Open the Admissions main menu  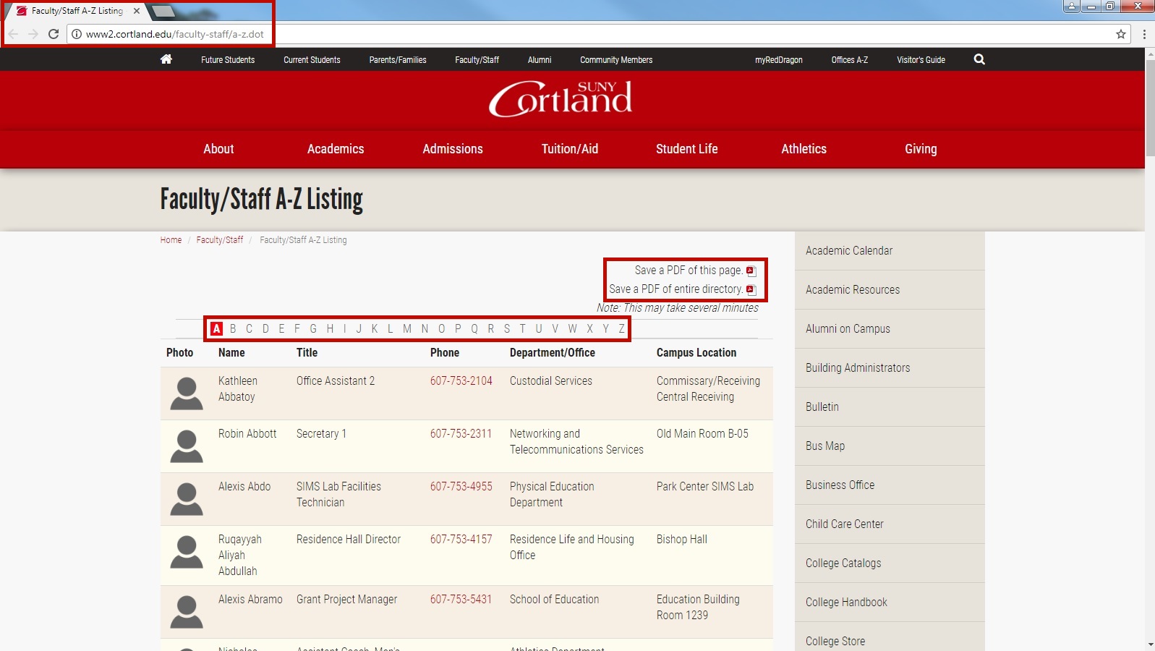click(453, 149)
